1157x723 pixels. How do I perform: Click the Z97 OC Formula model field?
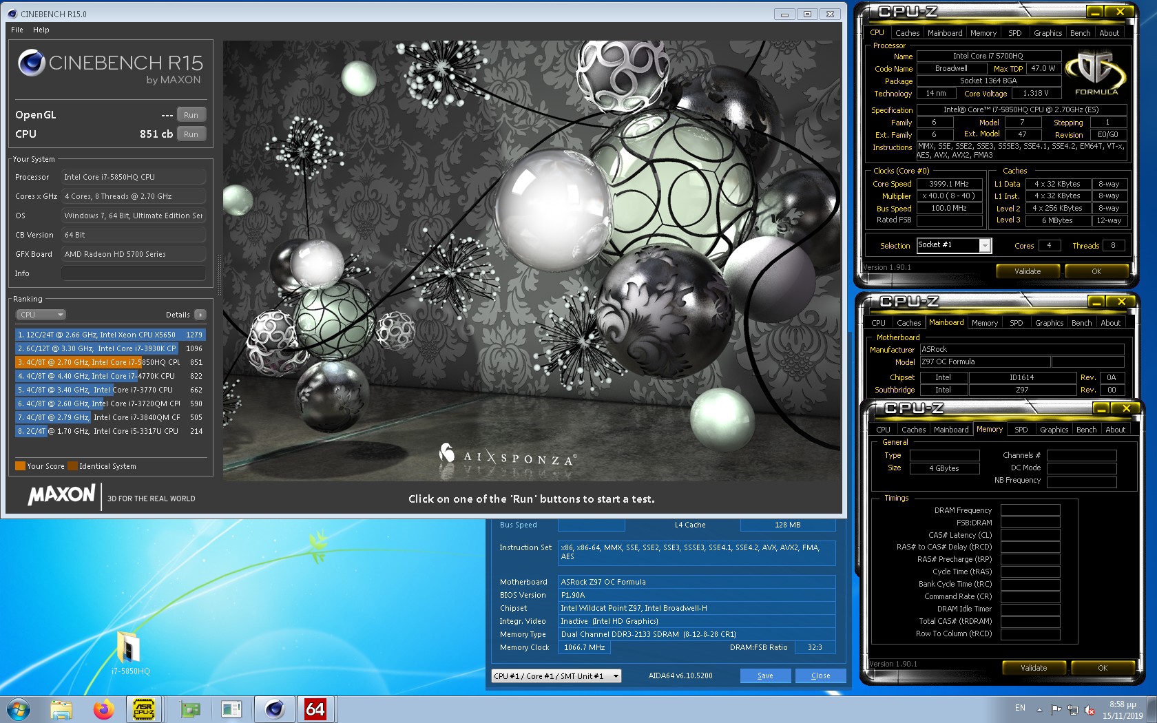pos(985,362)
